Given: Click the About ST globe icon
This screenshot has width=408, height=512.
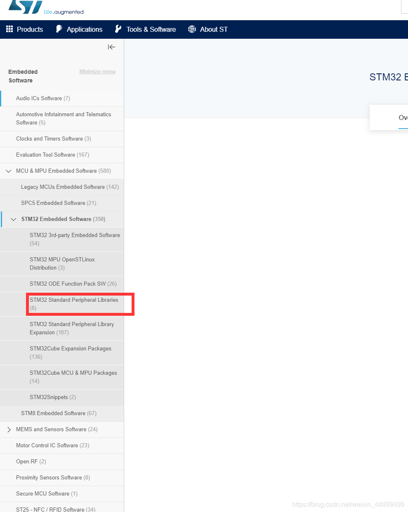Looking at the screenshot, I should pos(192,29).
